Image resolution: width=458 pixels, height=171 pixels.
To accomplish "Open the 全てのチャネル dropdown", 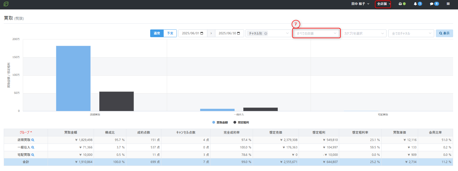I will tap(411, 33).
